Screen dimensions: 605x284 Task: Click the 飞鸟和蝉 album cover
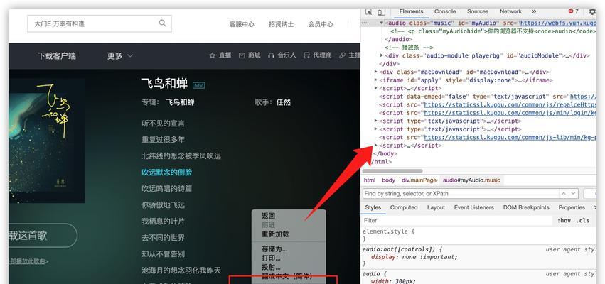tap(47, 141)
